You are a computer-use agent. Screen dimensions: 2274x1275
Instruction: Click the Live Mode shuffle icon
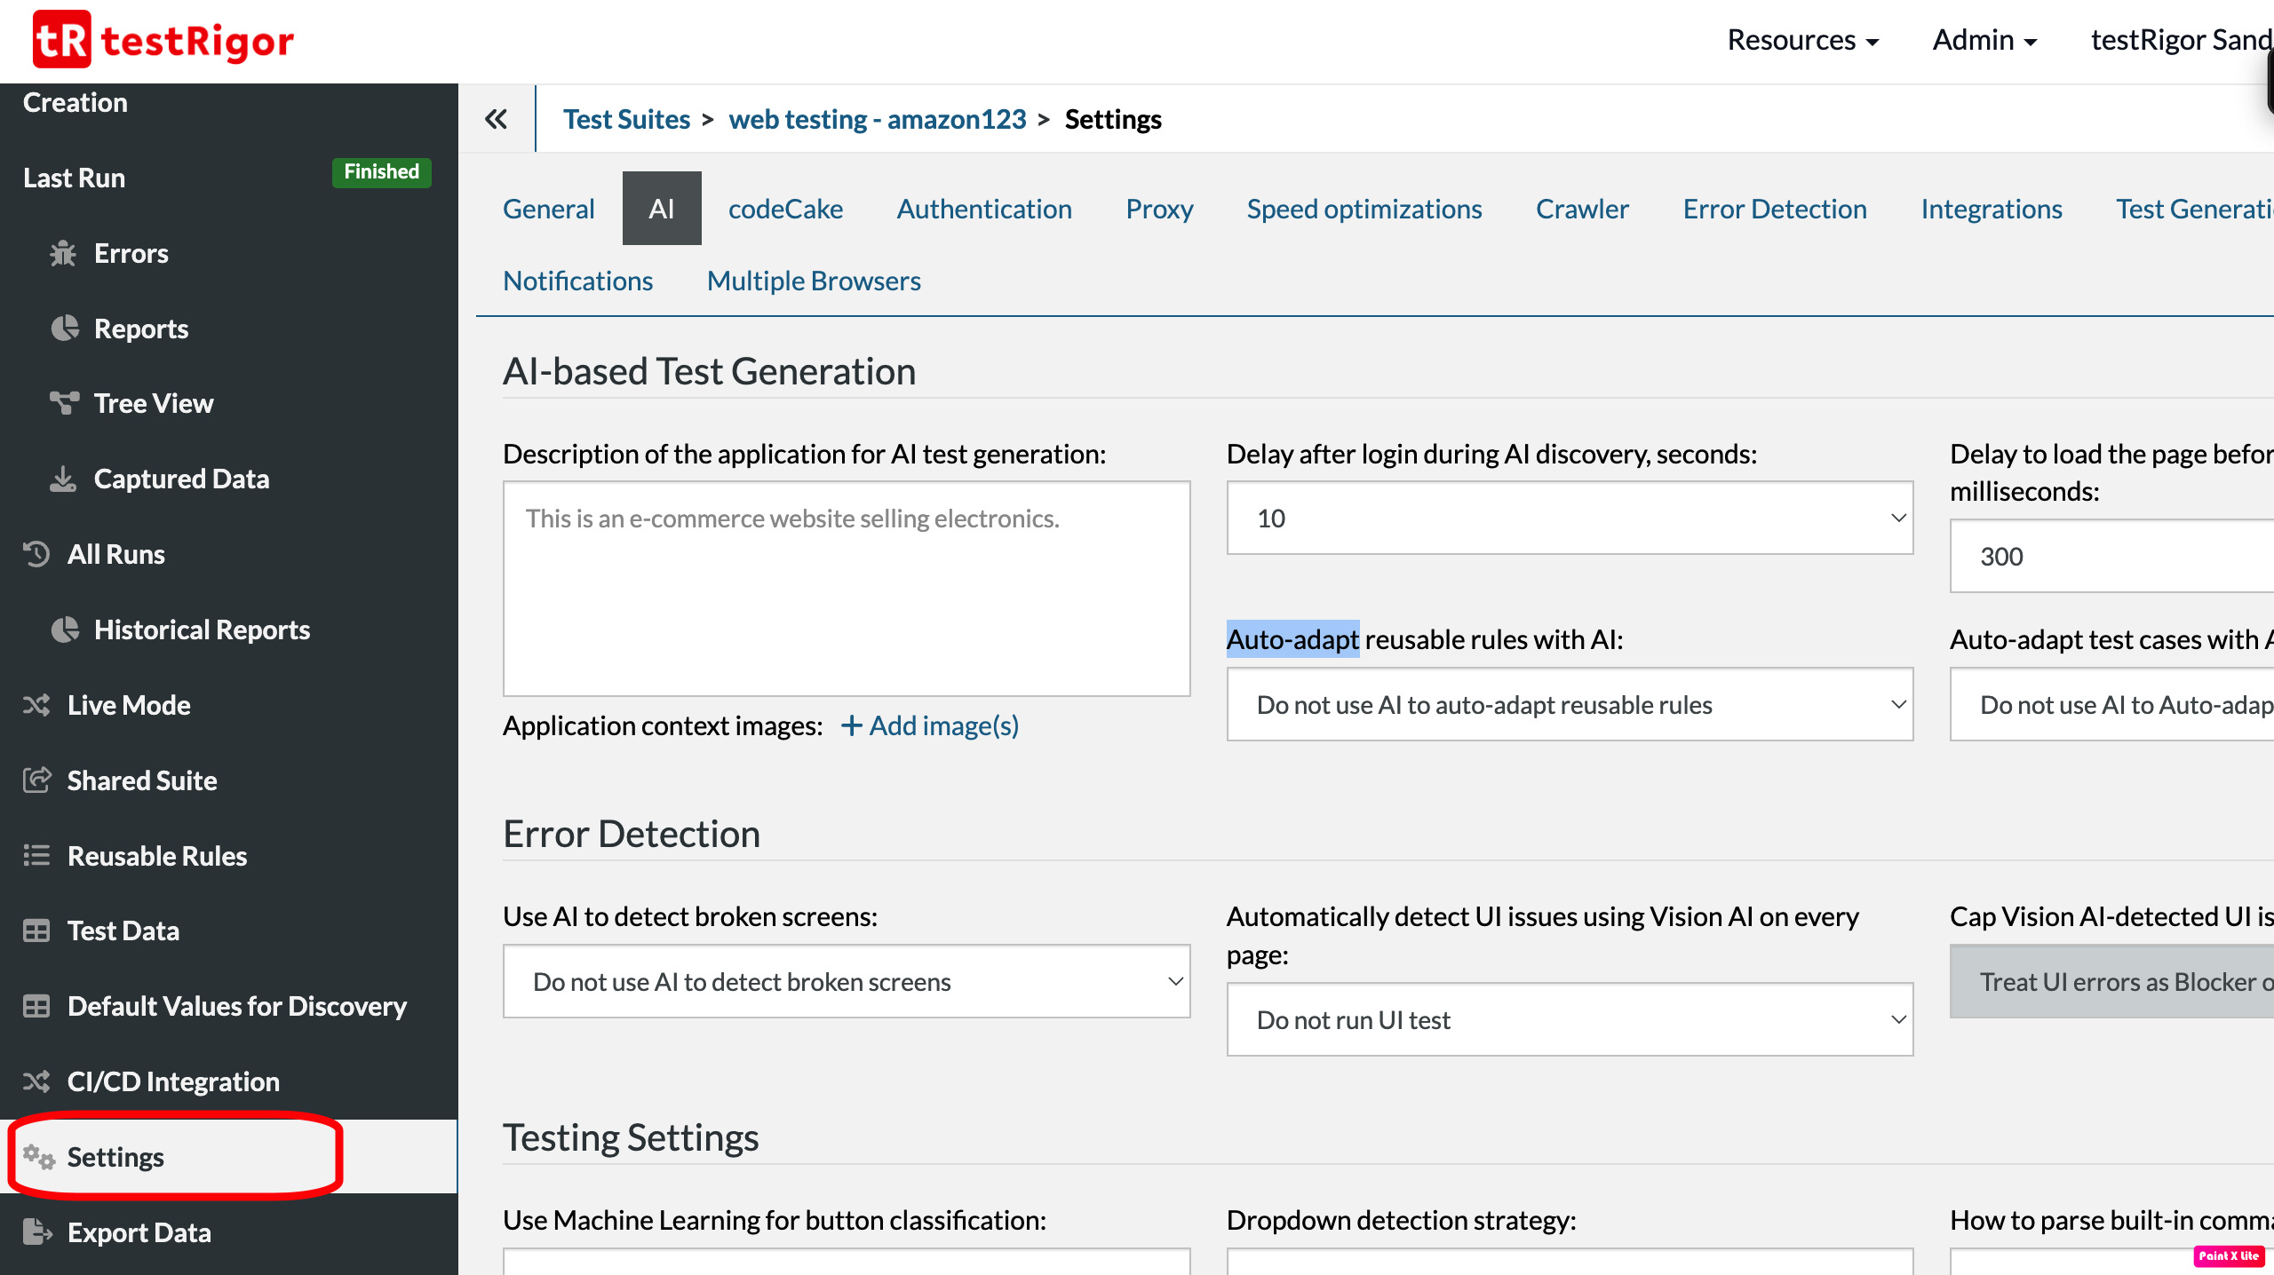pos(36,705)
